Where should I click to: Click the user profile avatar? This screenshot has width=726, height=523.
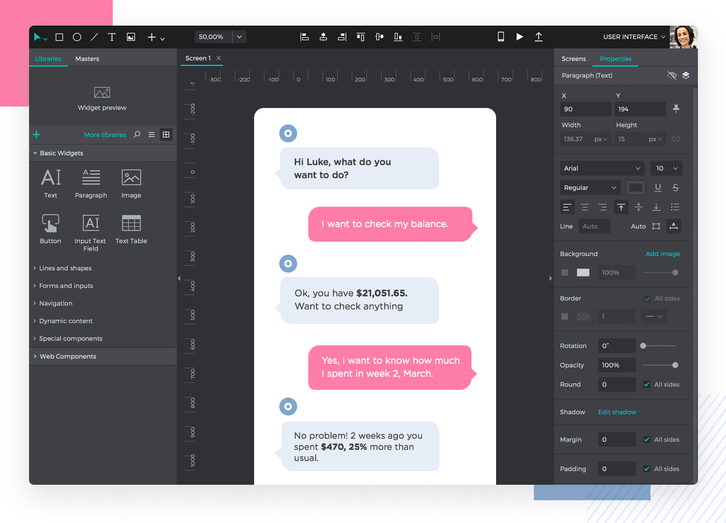(683, 37)
